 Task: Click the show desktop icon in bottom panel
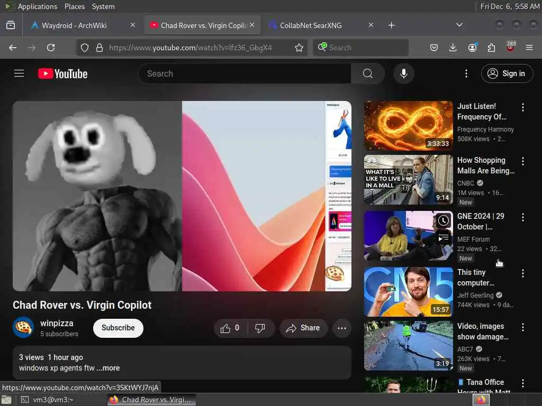coord(6,400)
